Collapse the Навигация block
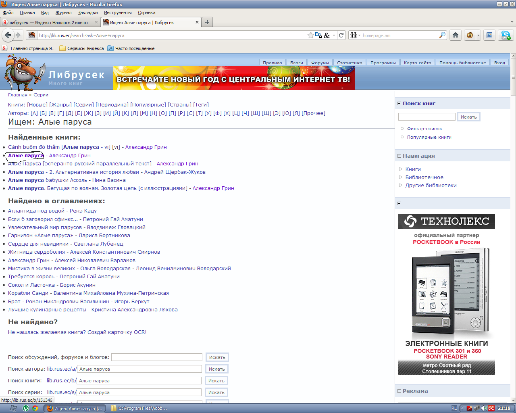 [399, 156]
